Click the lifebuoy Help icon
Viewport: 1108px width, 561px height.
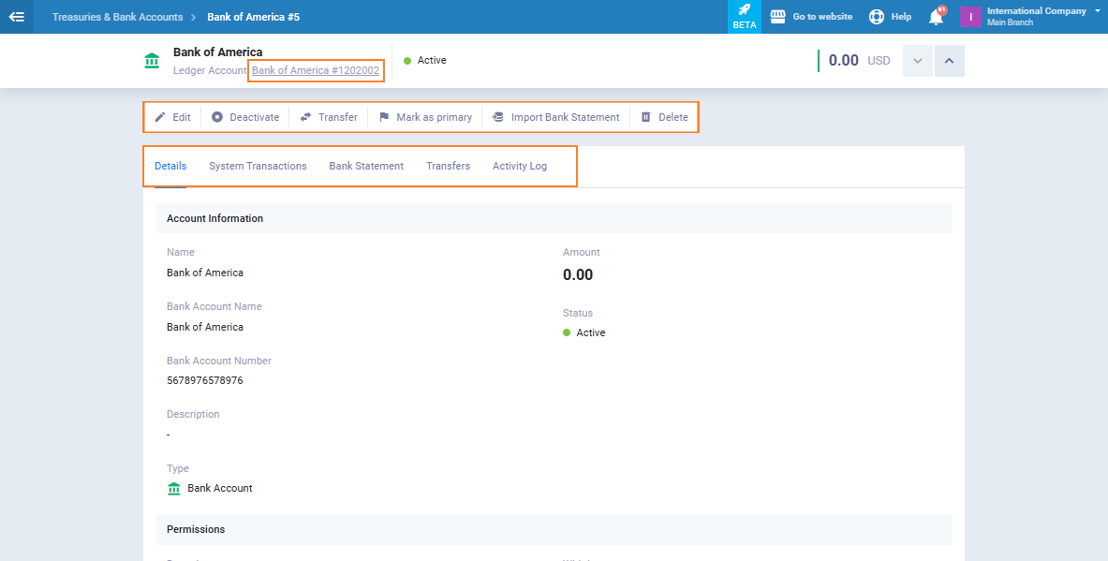click(x=877, y=16)
